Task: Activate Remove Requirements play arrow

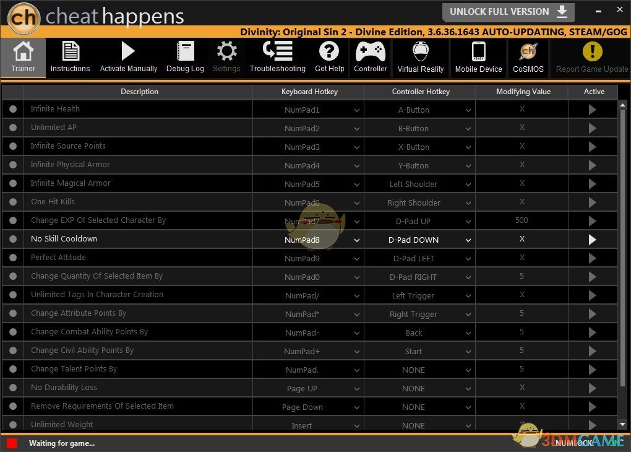Action: (592, 406)
